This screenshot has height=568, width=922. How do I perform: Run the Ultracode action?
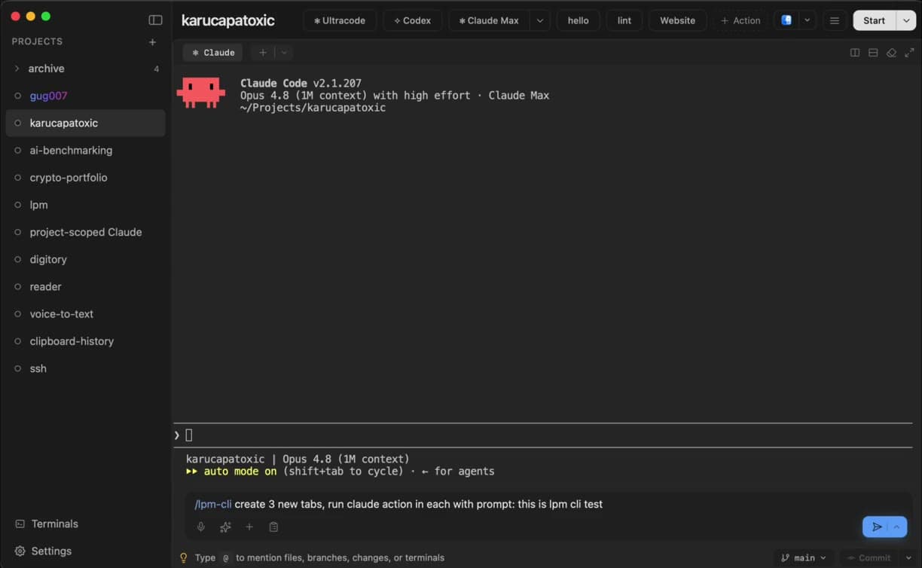click(340, 20)
